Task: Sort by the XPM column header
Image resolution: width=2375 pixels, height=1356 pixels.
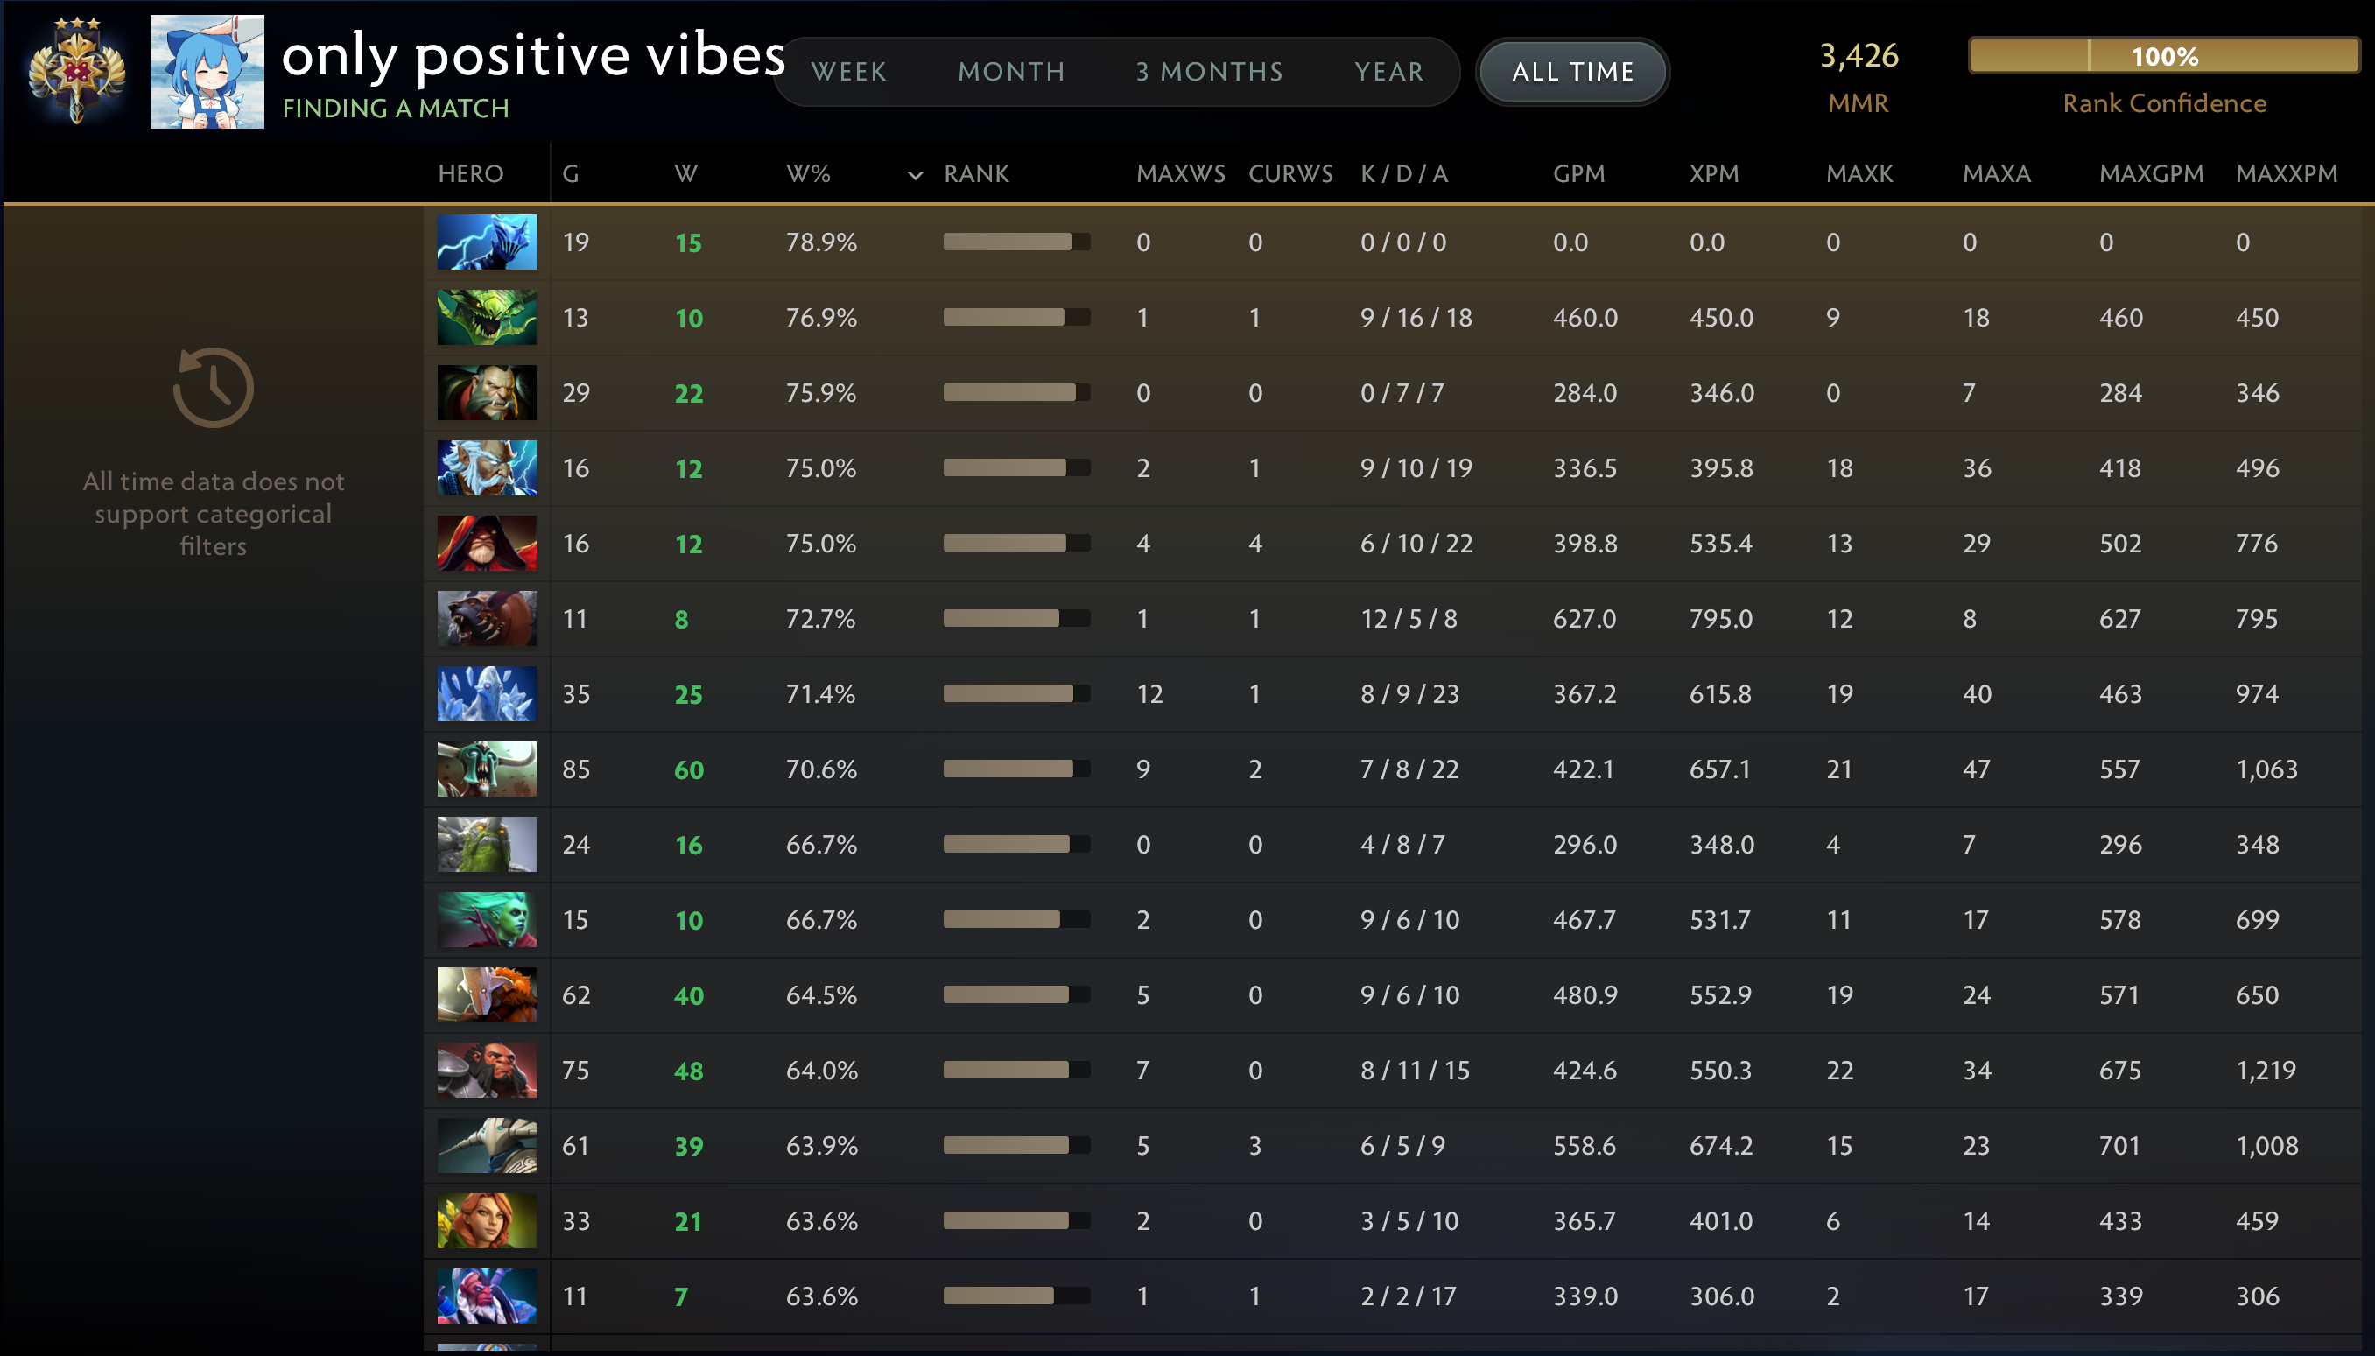Action: 1715,174
